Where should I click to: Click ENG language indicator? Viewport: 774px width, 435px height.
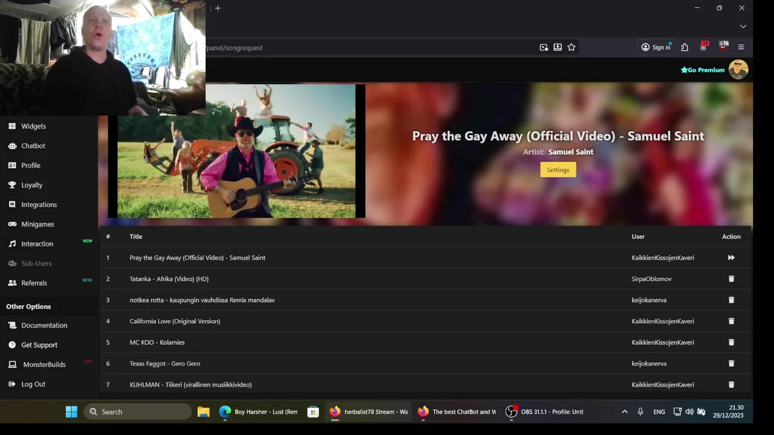tap(659, 411)
